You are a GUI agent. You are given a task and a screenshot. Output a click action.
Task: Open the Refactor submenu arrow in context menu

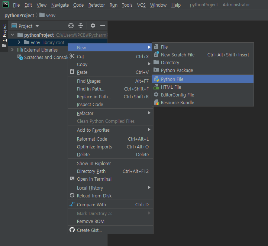149,113
